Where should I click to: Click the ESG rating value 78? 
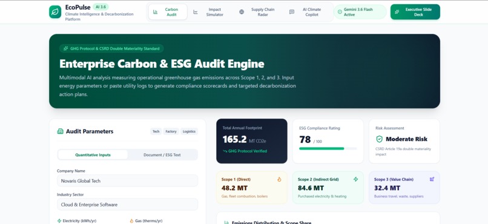tap(305, 139)
